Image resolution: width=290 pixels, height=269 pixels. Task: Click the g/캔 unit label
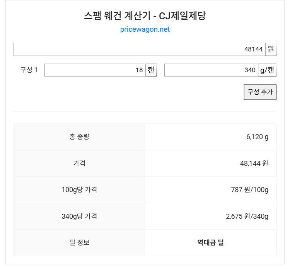pyautogui.click(x=267, y=70)
